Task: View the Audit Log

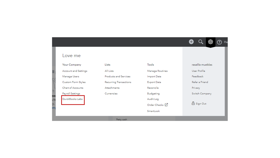Action: pyautogui.click(x=153, y=99)
